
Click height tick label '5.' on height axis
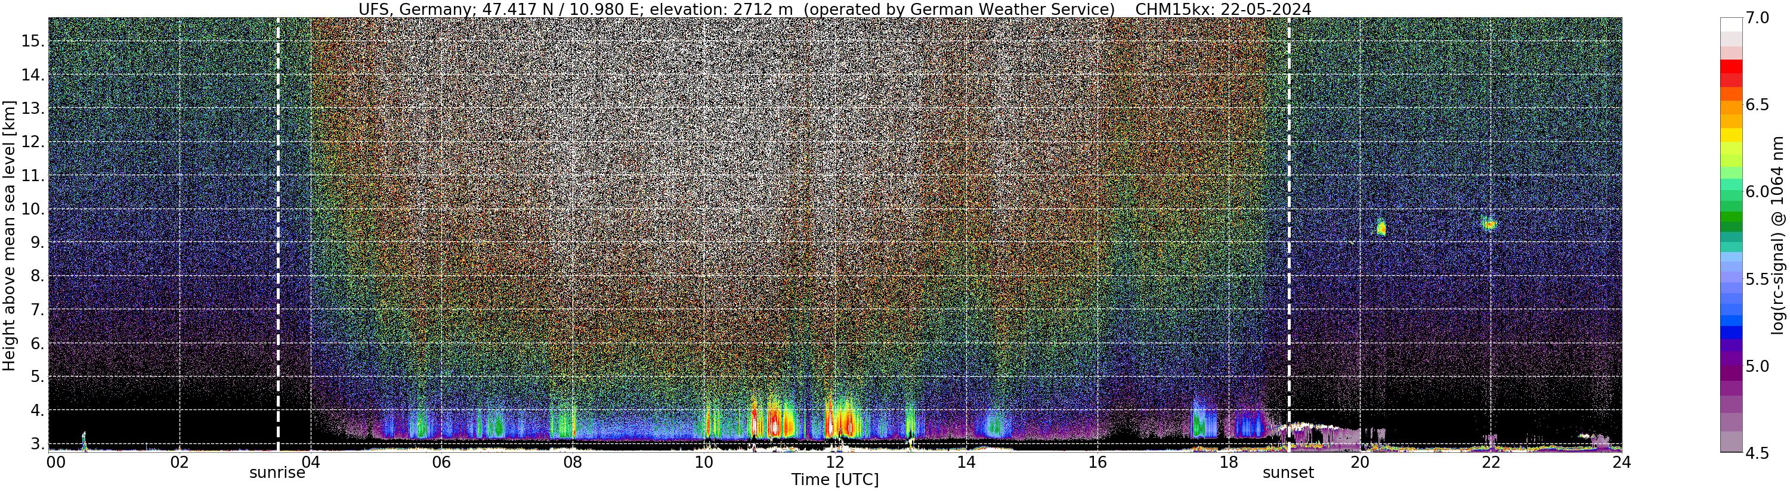tap(36, 377)
